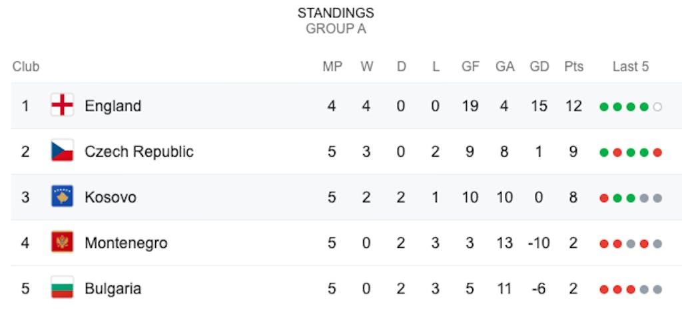Click the Bulgaria flag icon
The width and height of the screenshot is (682, 314).
pos(62,288)
